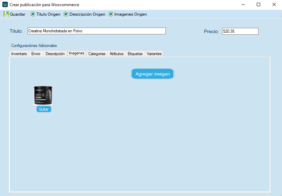Close the Crear publicación window
The width and height of the screenshot is (282, 196).
coord(274,4)
